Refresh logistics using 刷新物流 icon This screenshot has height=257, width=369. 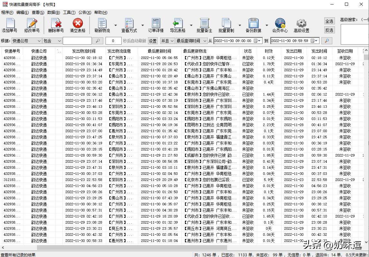[102, 24]
